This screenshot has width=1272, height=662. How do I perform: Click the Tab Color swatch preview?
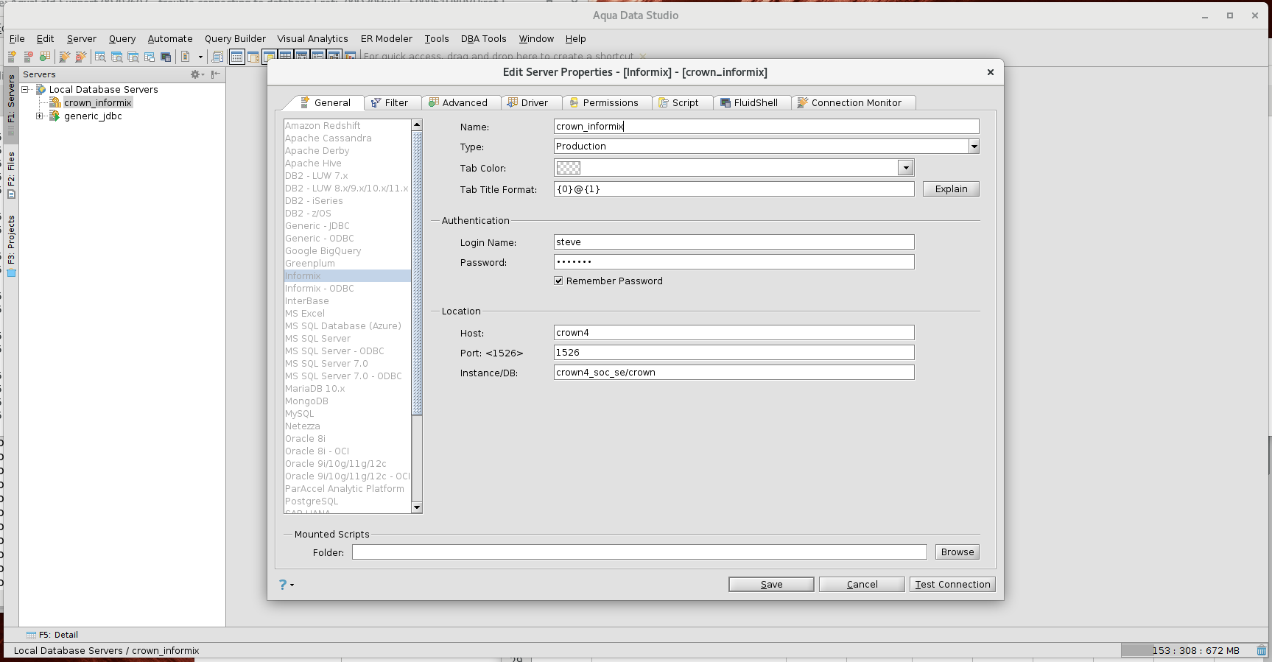568,168
